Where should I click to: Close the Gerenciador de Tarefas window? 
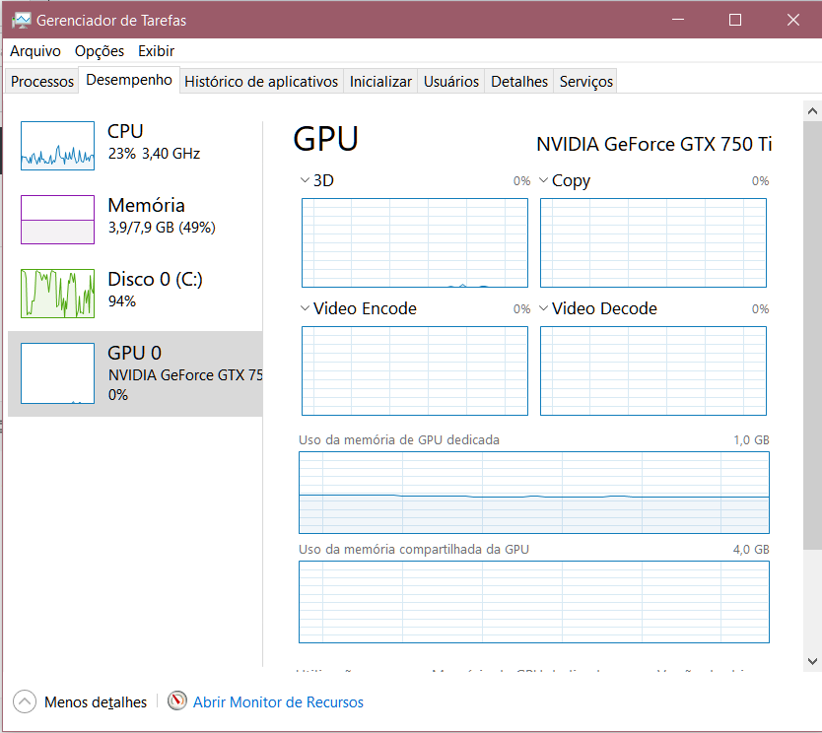[x=793, y=20]
